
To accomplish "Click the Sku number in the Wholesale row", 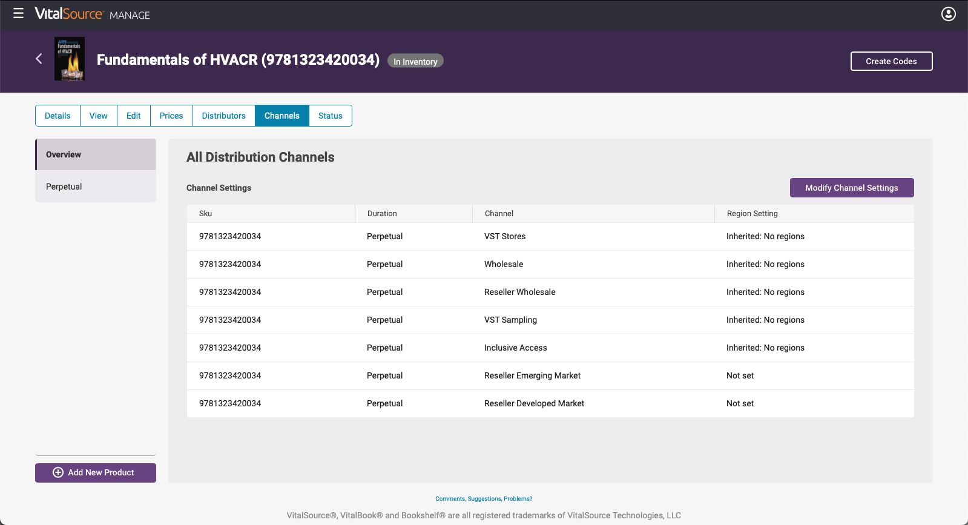I will coord(230,265).
